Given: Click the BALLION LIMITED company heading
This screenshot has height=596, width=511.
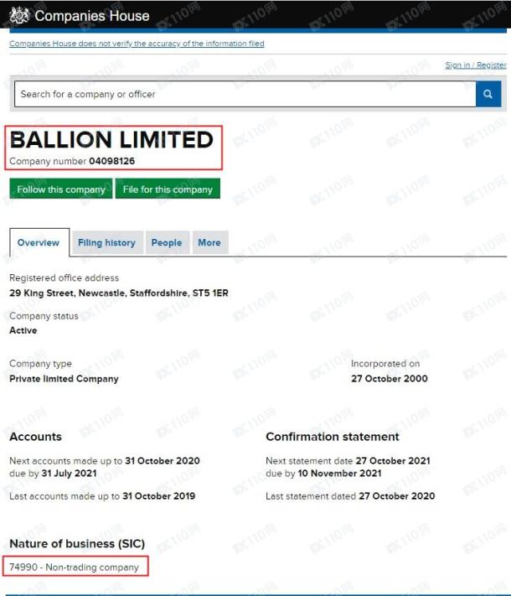Looking at the screenshot, I should pos(111,139).
